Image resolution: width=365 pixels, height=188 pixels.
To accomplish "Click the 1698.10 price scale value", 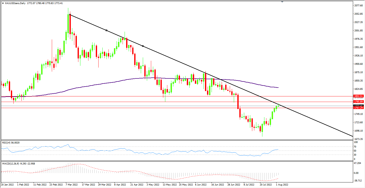I will point(359,131).
